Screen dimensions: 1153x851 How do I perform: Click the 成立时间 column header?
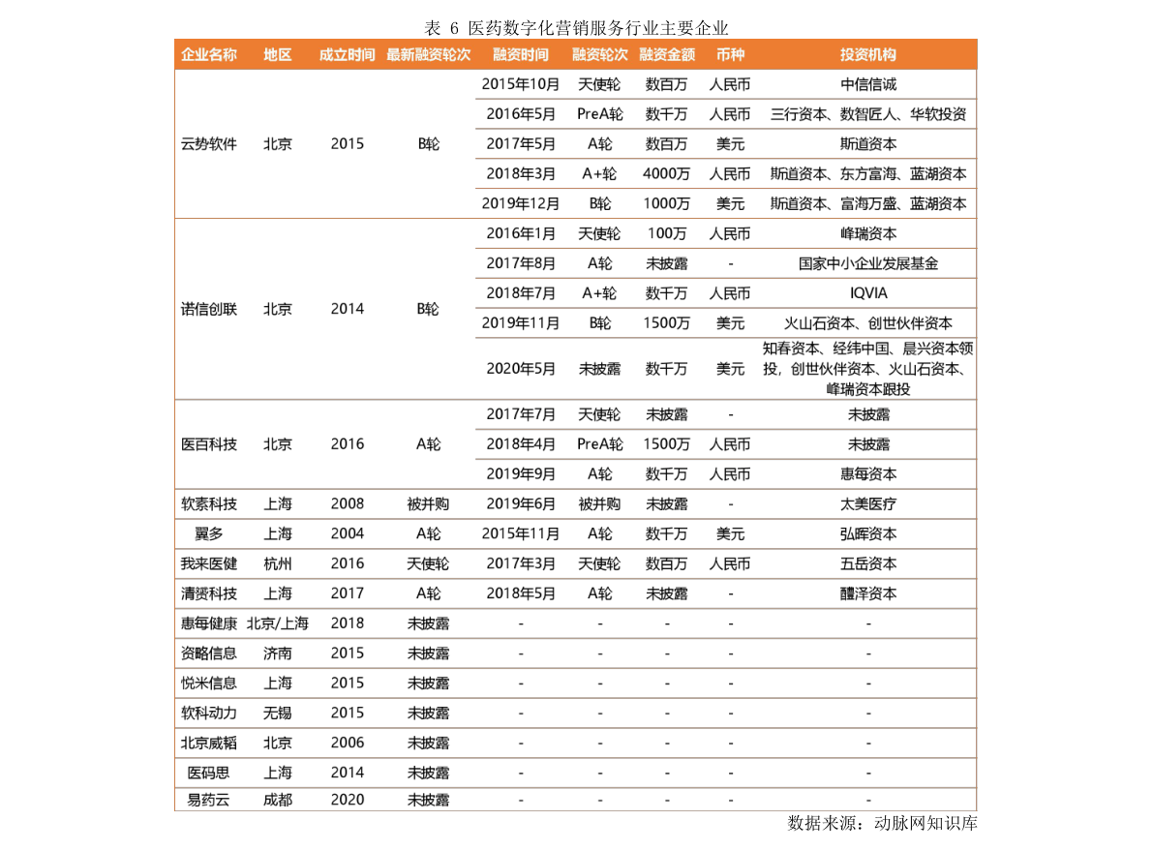click(347, 55)
